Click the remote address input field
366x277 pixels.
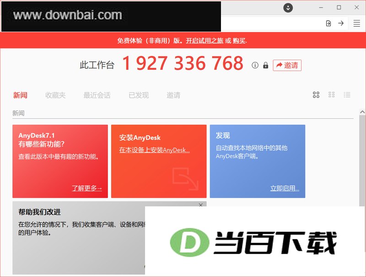pos(272,23)
